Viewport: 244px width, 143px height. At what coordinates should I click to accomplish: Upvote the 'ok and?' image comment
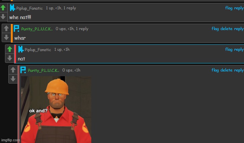click(13, 70)
